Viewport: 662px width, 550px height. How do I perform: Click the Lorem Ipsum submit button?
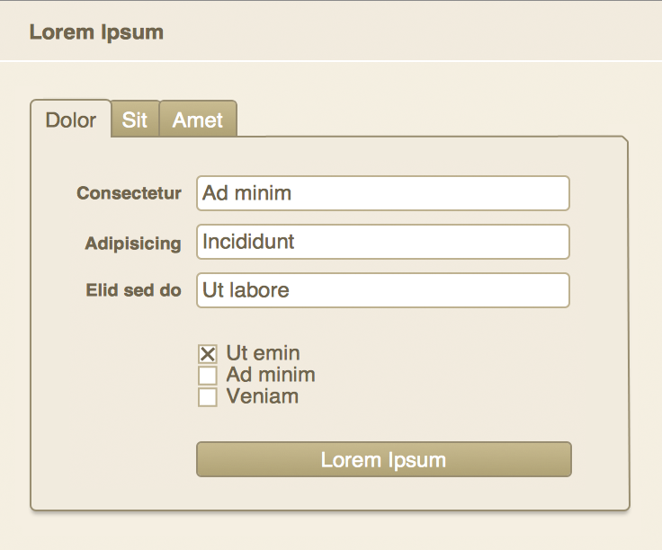coord(384,459)
